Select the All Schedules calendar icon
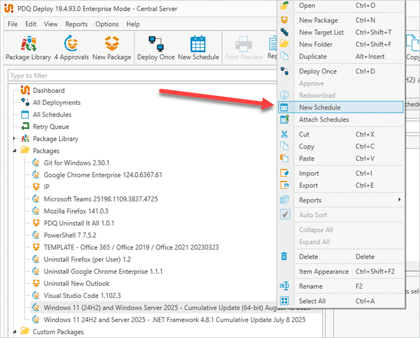The image size is (420, 338). (x=25, y=114)
